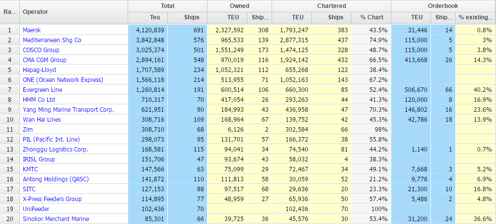Open the Hapag-Lloyd operator link
Screen dimensions: 496x224
[39, 70]
